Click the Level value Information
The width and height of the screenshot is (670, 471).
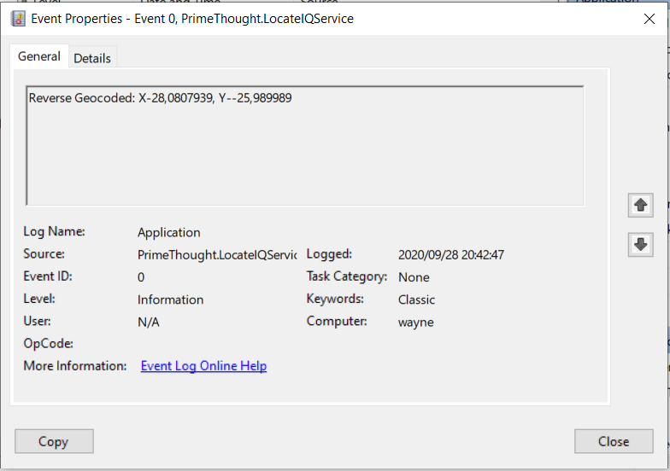pos(170,299)
